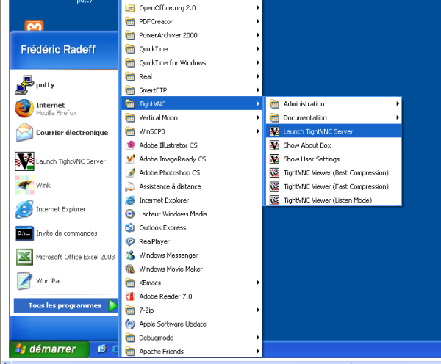
Task: Expand the WinSCP3 program folder
Action: (192, 131)
